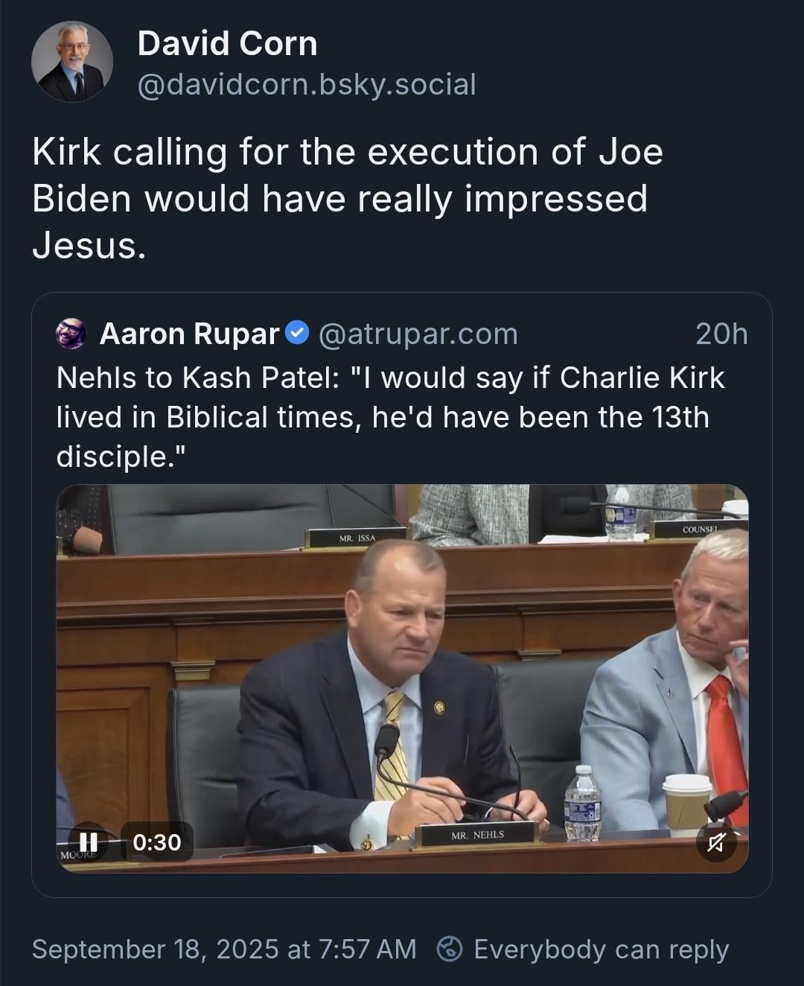
Task: Open the quoted post text about Nehls
Action: click(x=390, y=417)
